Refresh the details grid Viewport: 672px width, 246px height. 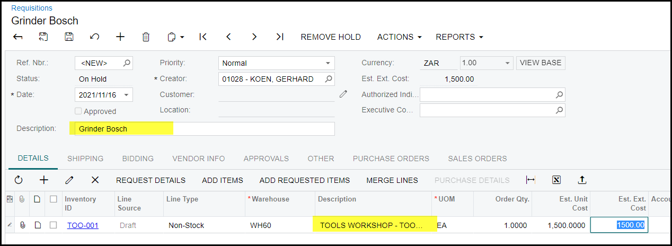[x=19, y=180]
